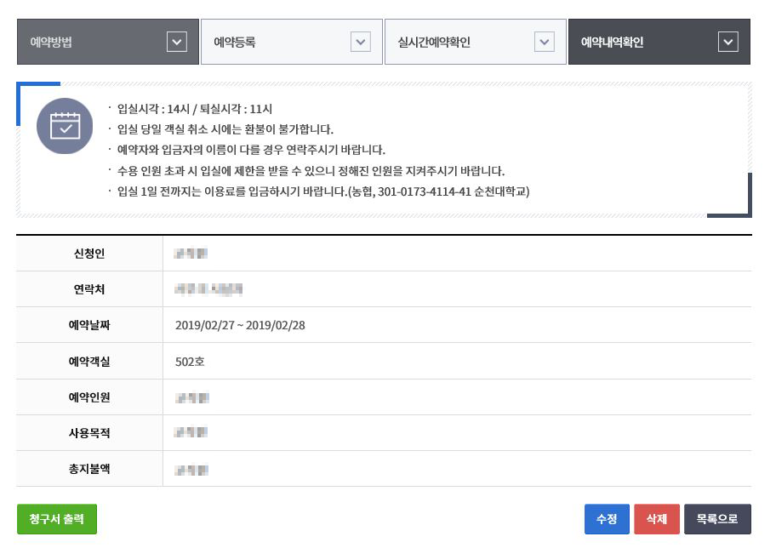Viewport: 776px width, 548px height.
Task: Click the blue 수정 button
Action: (607, 519)
